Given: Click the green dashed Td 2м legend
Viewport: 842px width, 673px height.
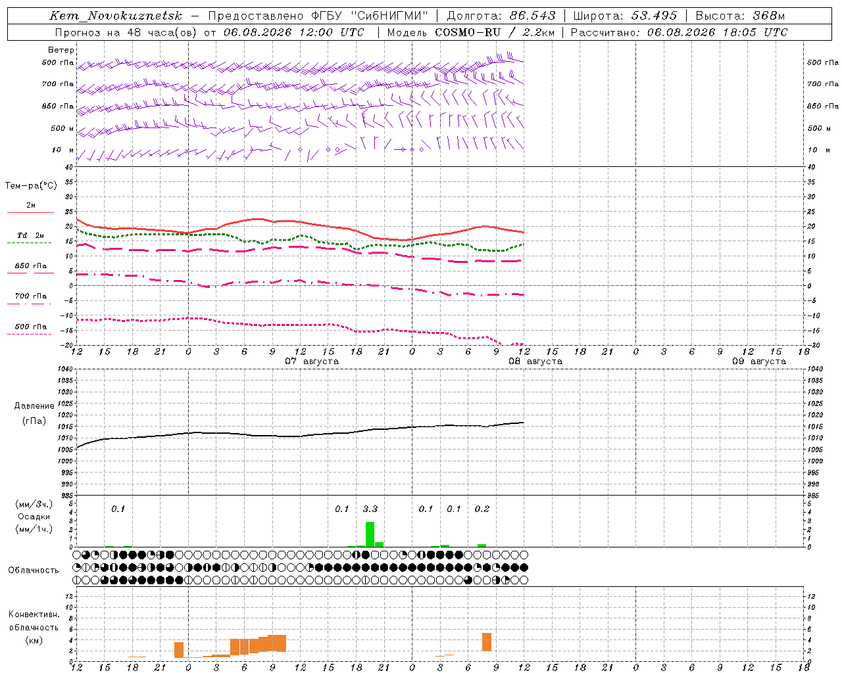Looking at the screenshot, I should click(x=30, y=239).
